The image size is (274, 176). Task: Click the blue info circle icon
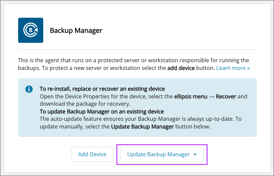[x=29, y=89]
